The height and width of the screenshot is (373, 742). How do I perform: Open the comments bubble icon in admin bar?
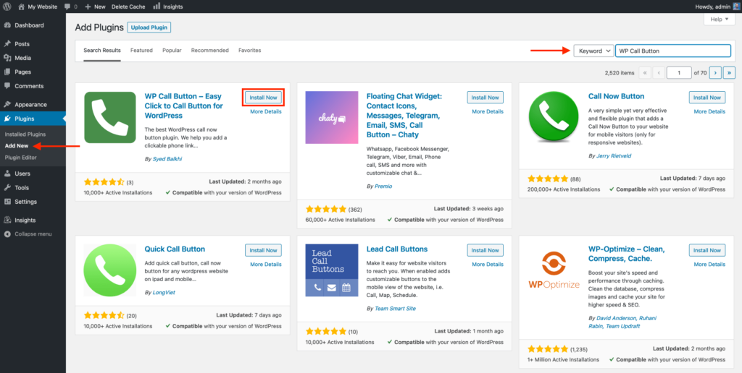[x=69, y=7]
